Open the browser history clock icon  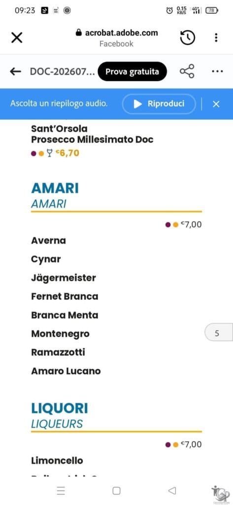[x=187, y=38]
